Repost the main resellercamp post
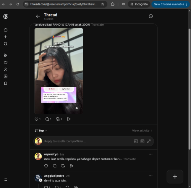The width and height of the screenshot is (191, 188). (x=58, y=119)
